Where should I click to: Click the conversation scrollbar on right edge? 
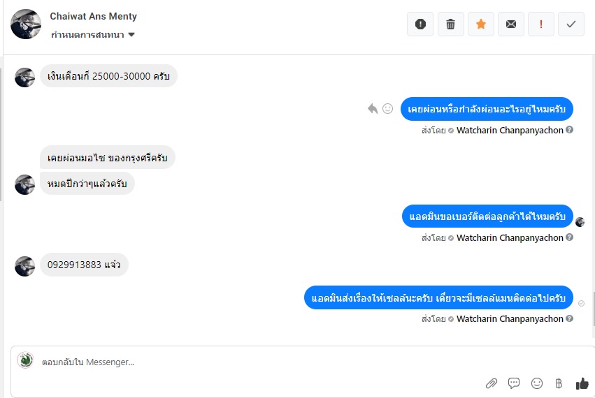pos(593,309)
